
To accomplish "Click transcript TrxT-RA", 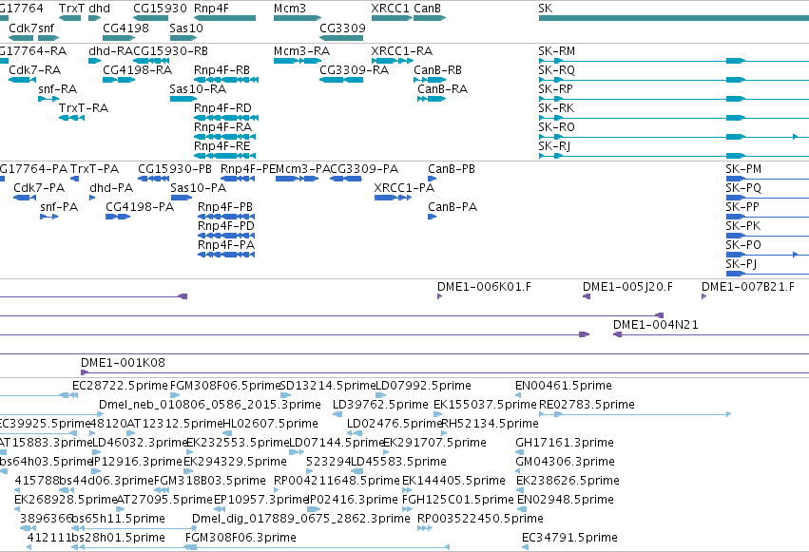I will coord(83,108).
